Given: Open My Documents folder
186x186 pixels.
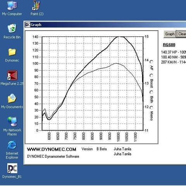Looking at the screenshot, I should point(12,101).
